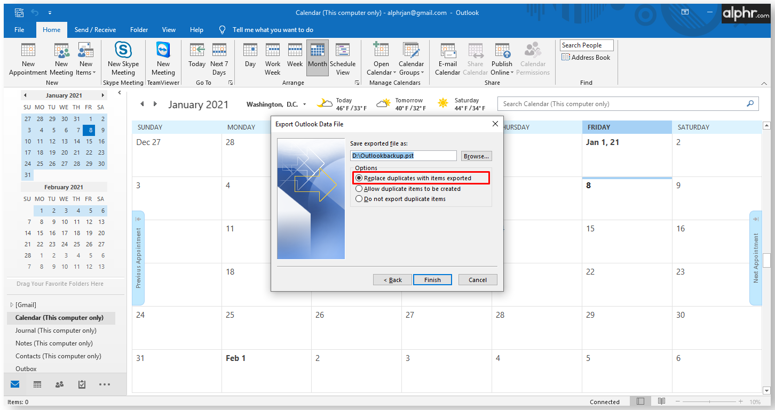Screen dimensions: 775x410
Task: Switch to Work Week view
Action: coord(273,59)
